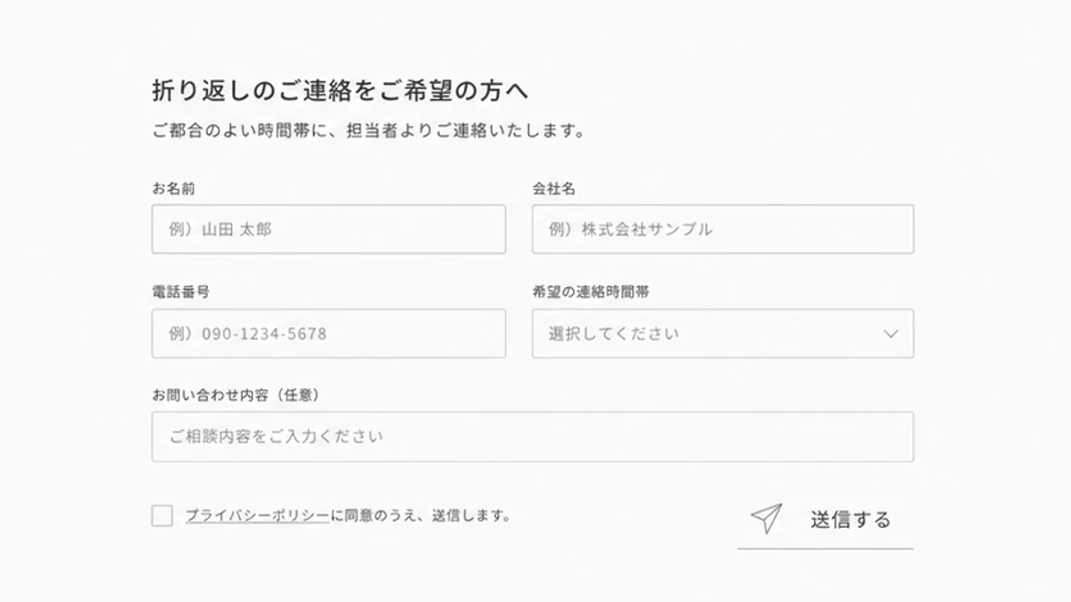Focus the 電話番号 input field
Screen dimensions: 1071x602
pyautogui.click(x=328, y=334)
